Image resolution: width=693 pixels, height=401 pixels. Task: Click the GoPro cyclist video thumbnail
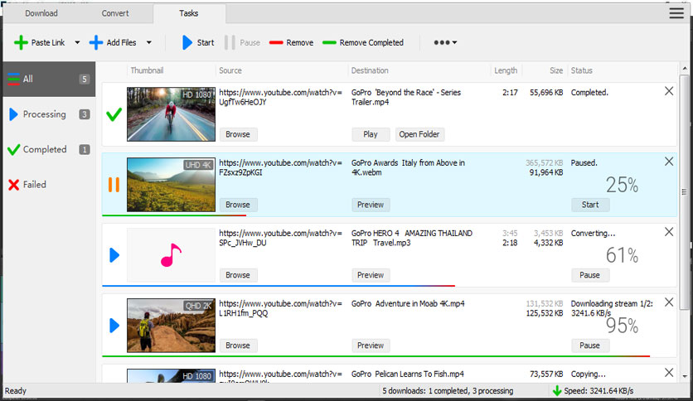[x=171, y=114]
